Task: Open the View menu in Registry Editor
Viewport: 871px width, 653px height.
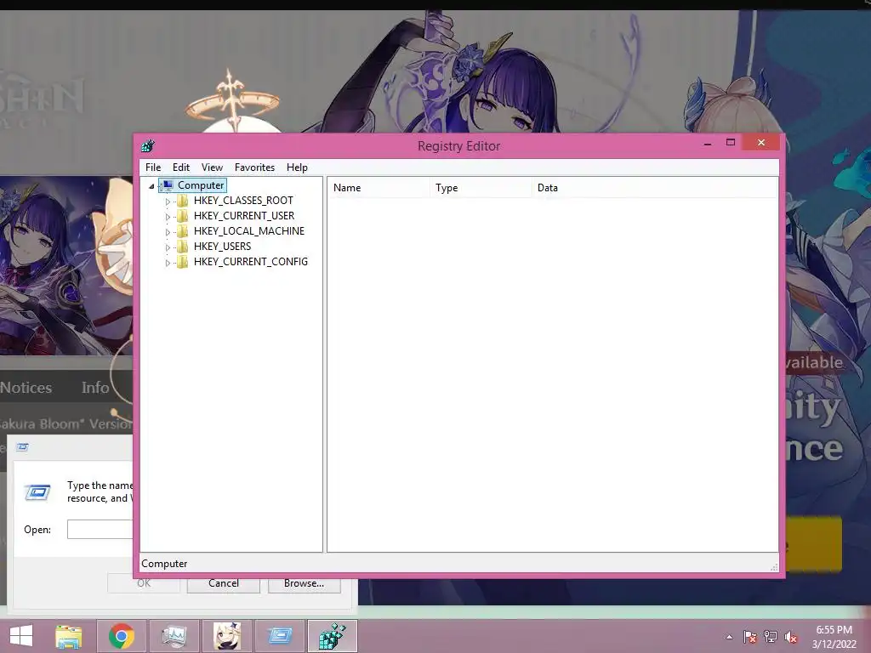Action: tap(212, 168)
